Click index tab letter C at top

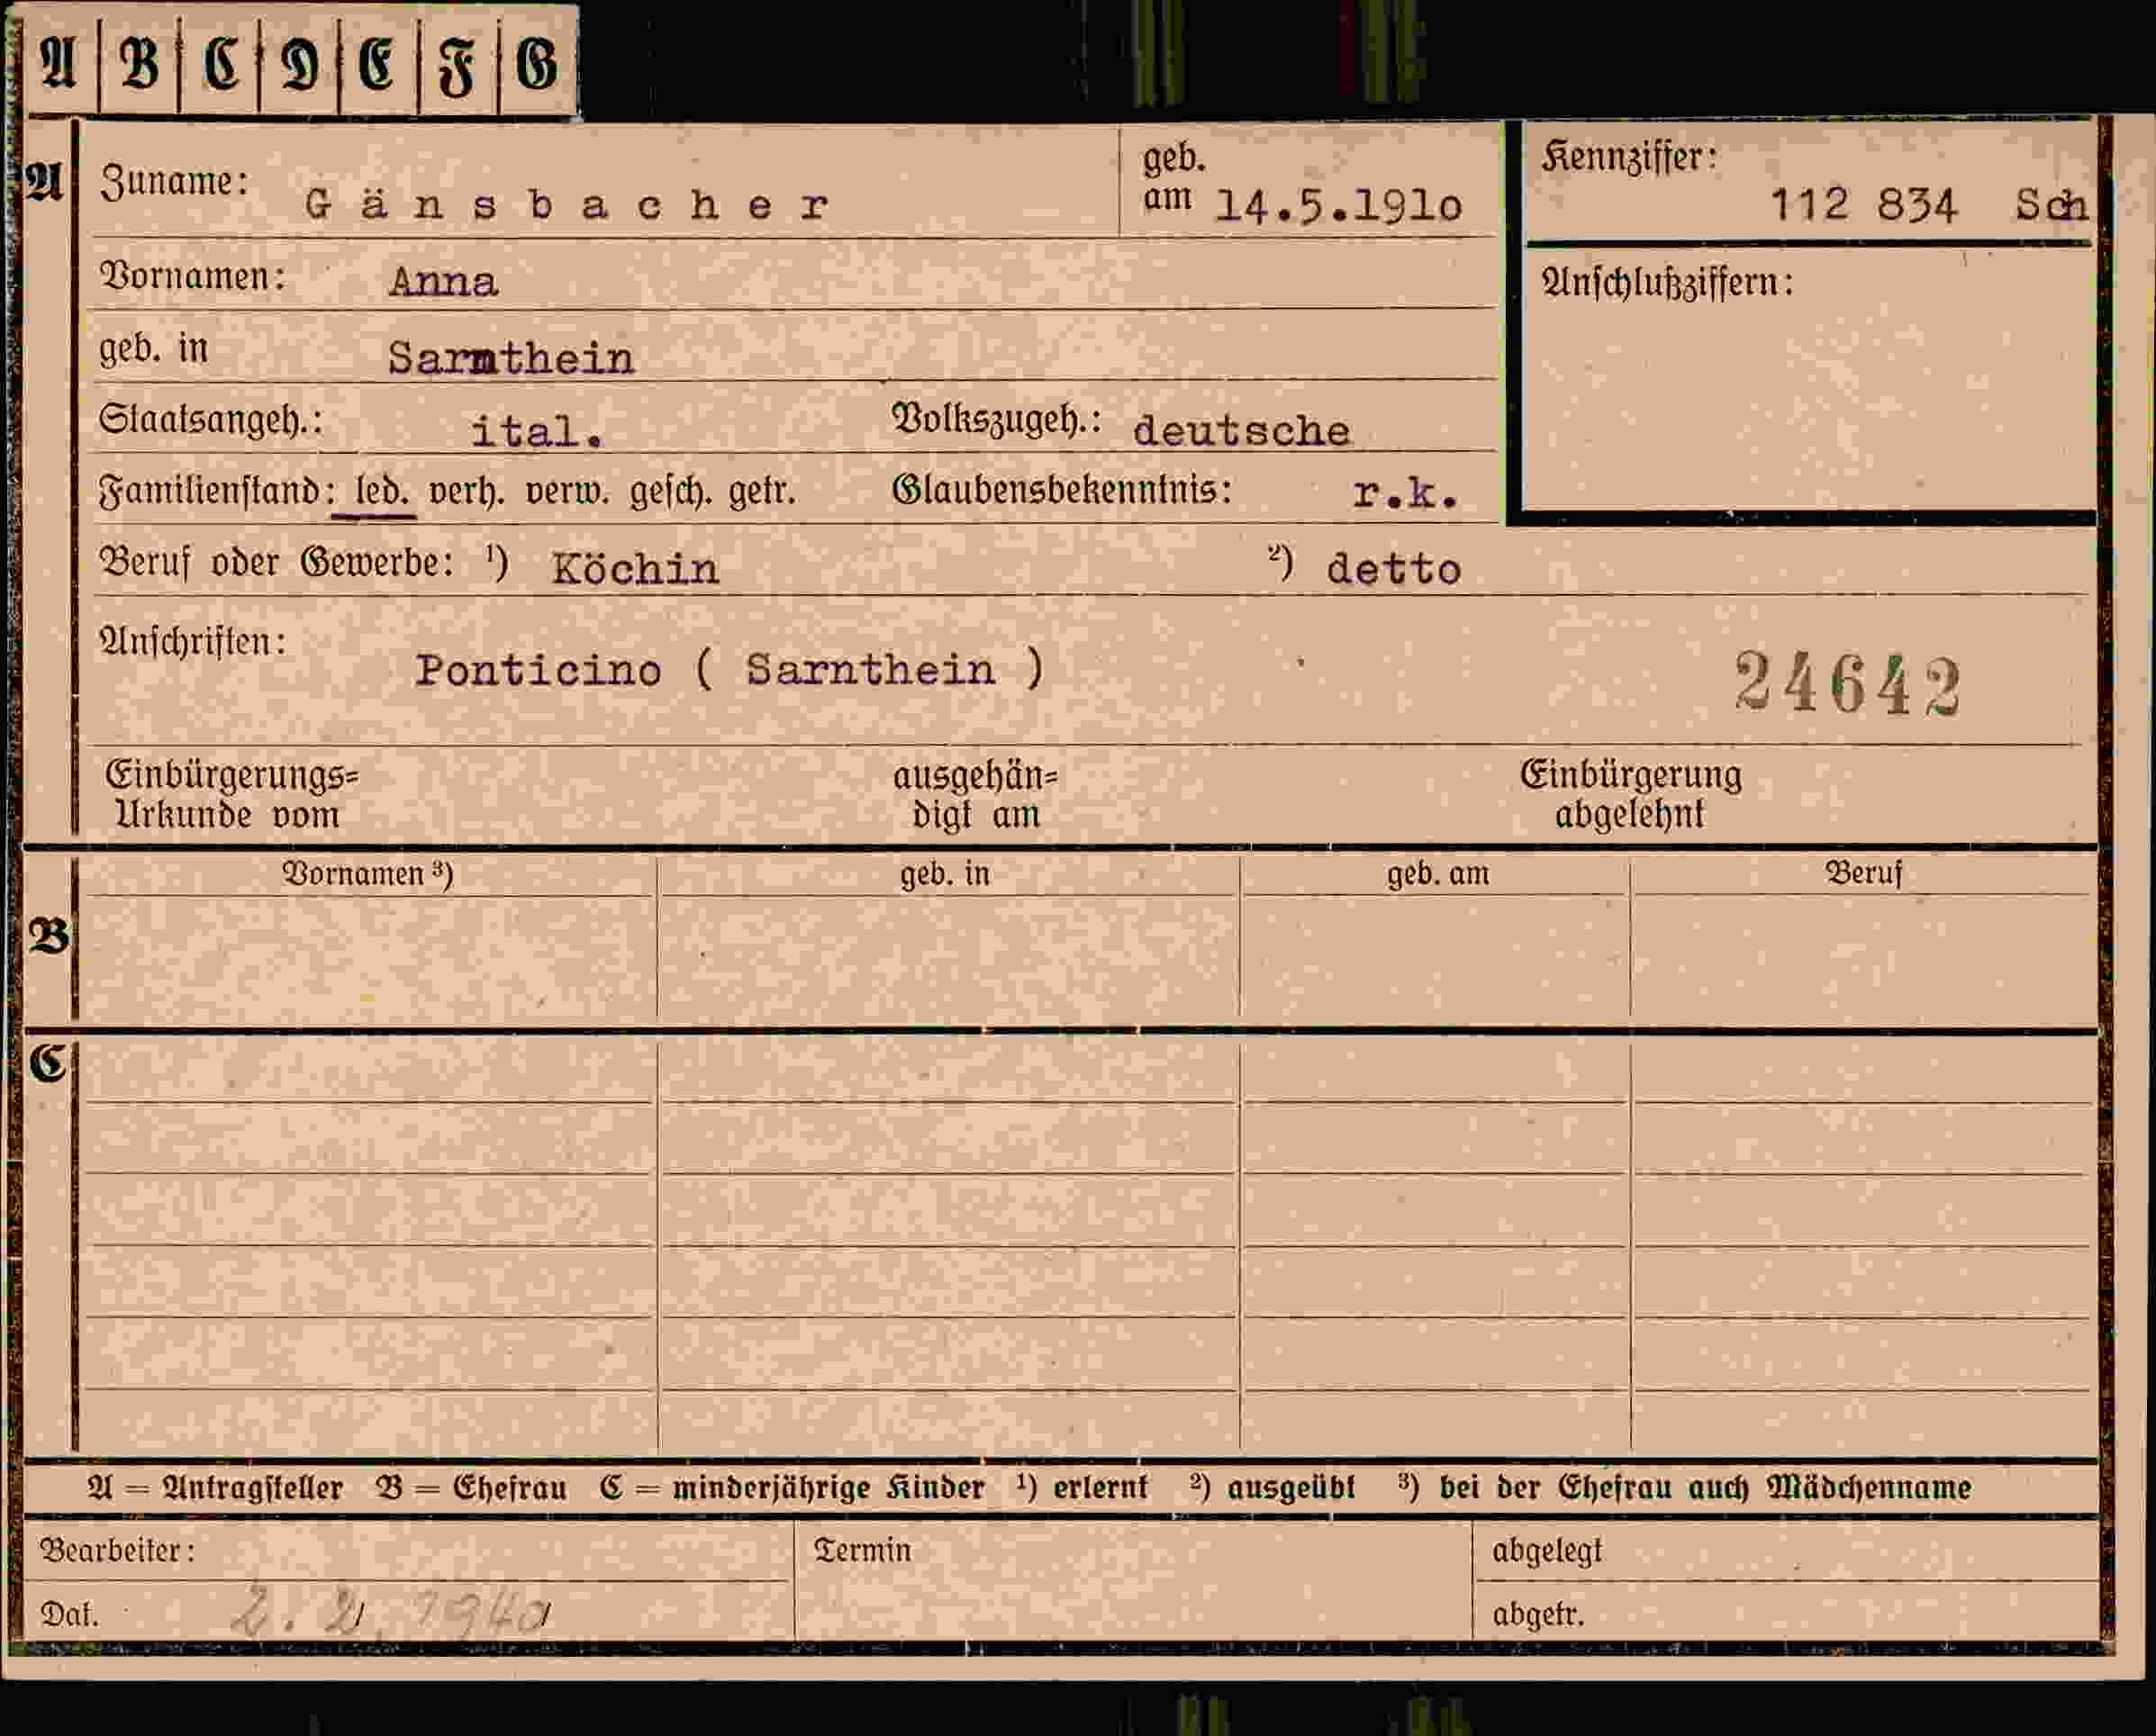click(x=221, y=65)
